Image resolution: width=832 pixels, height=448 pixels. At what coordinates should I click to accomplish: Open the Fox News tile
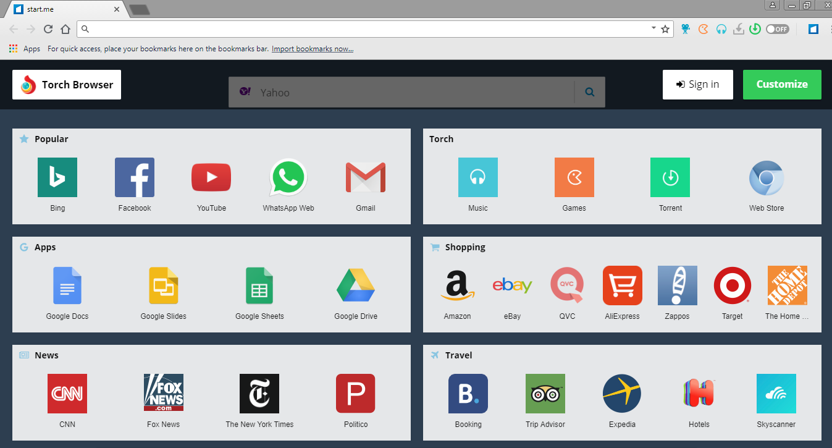(164, 401)
